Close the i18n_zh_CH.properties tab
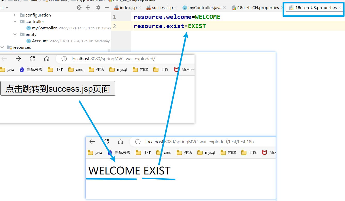This screenshot has height=201, width=345. (x=282, y=8)
